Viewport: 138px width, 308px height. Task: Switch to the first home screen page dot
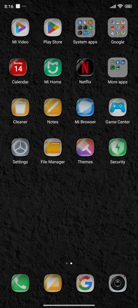[67, 264]
